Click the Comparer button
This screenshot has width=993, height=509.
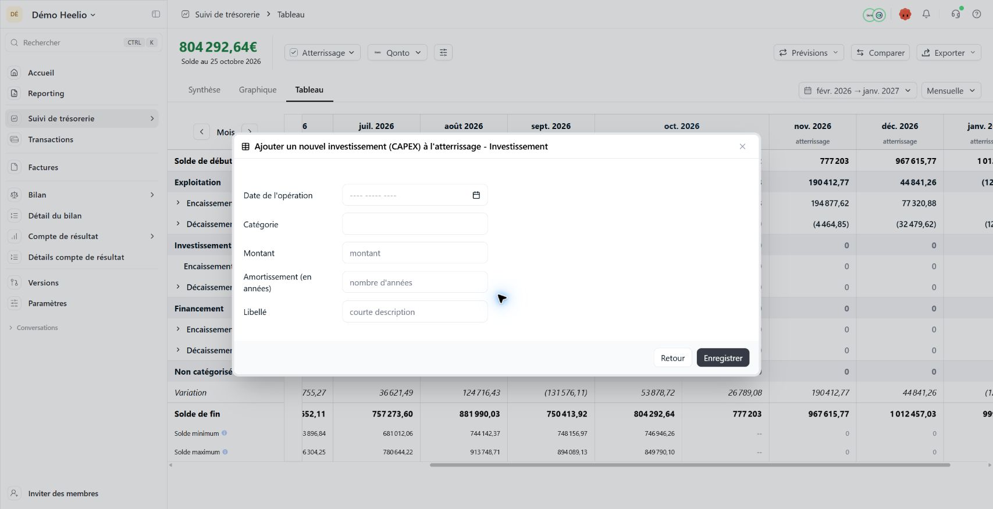(x=881, y=52)
